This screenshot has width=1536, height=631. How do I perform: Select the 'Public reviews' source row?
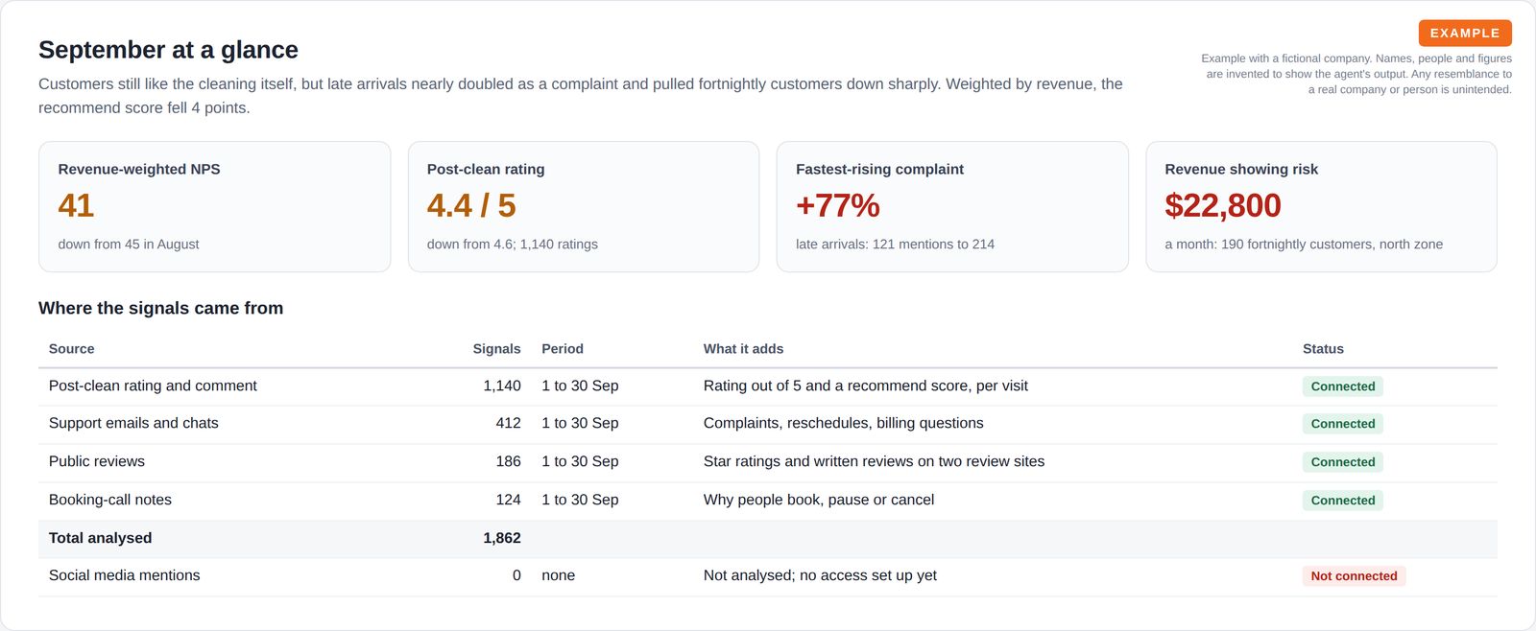pos(768,462)
